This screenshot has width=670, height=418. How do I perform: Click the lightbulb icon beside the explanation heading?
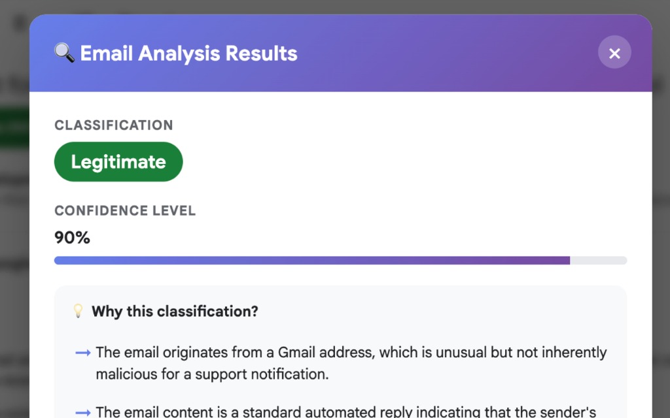tap(79, 312)
